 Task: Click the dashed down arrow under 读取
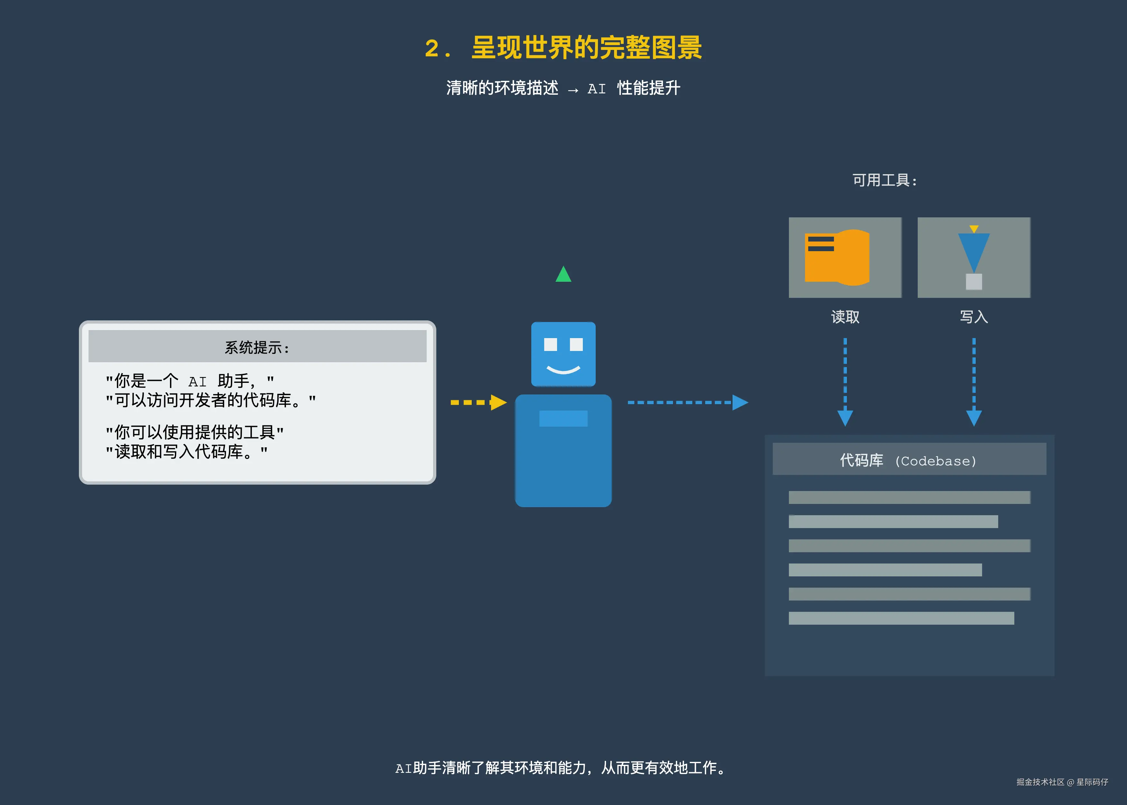845,381
